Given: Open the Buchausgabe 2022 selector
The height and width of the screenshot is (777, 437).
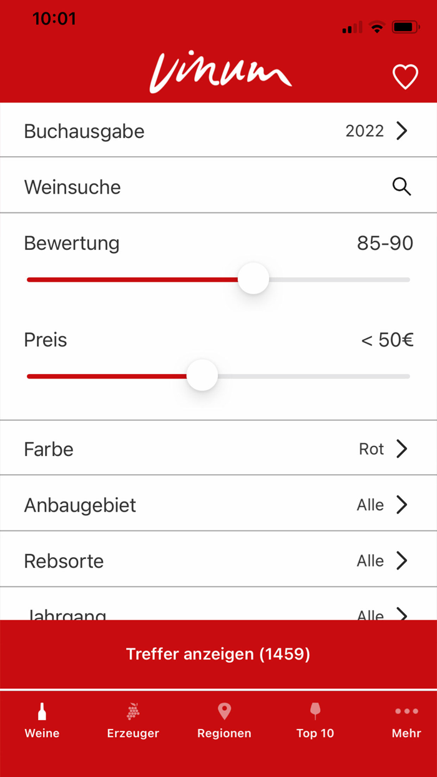Looking at the screenshot, I should [219, 131].
